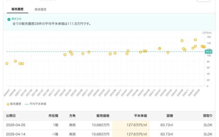219x137 pixels.
Task: Select the leftmost data point at 2020/07
Action: (7, 64)
